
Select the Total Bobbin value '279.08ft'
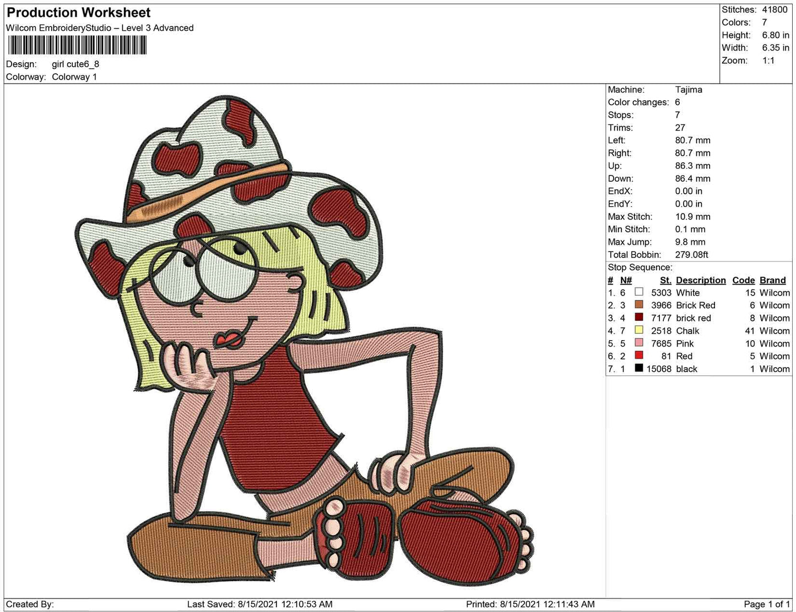tap(692, 254)
